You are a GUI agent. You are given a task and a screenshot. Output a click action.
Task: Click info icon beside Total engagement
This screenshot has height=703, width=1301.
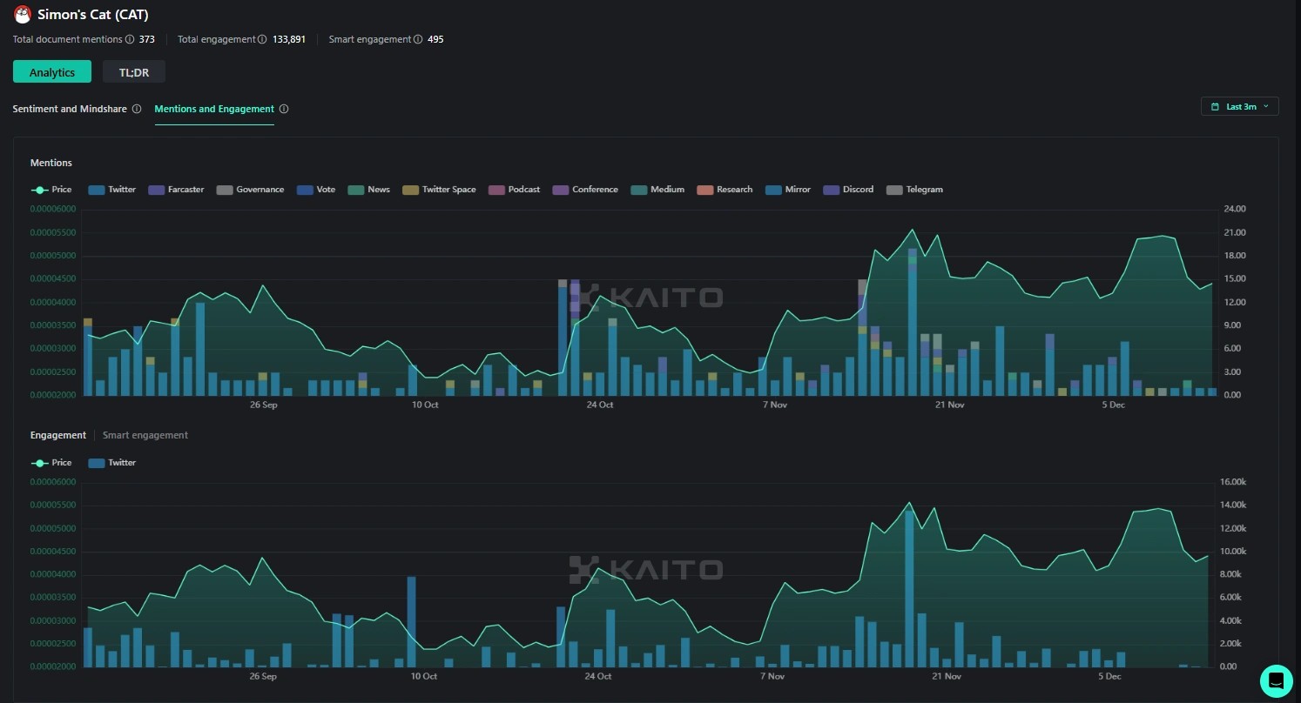pyautogui.click(x=262, y=39)
